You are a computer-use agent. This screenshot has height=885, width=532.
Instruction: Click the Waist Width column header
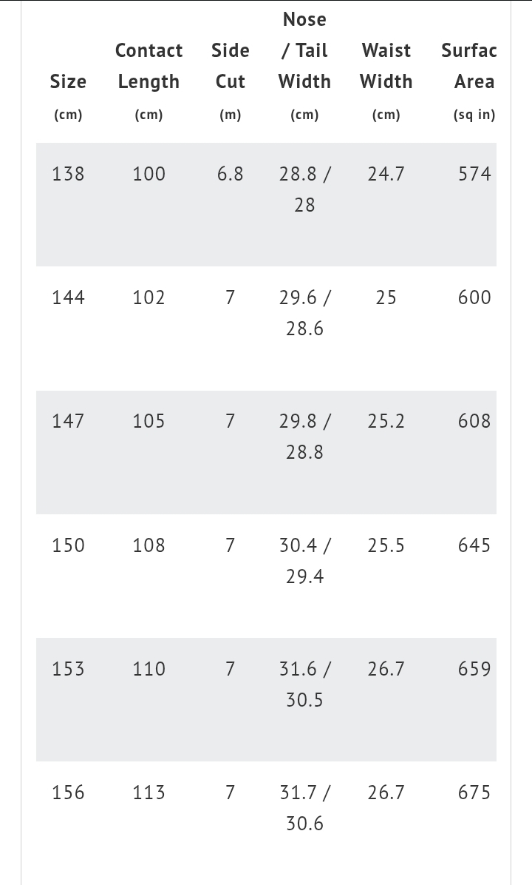386,66
